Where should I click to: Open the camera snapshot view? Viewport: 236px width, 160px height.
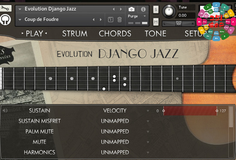click(131, 9)
